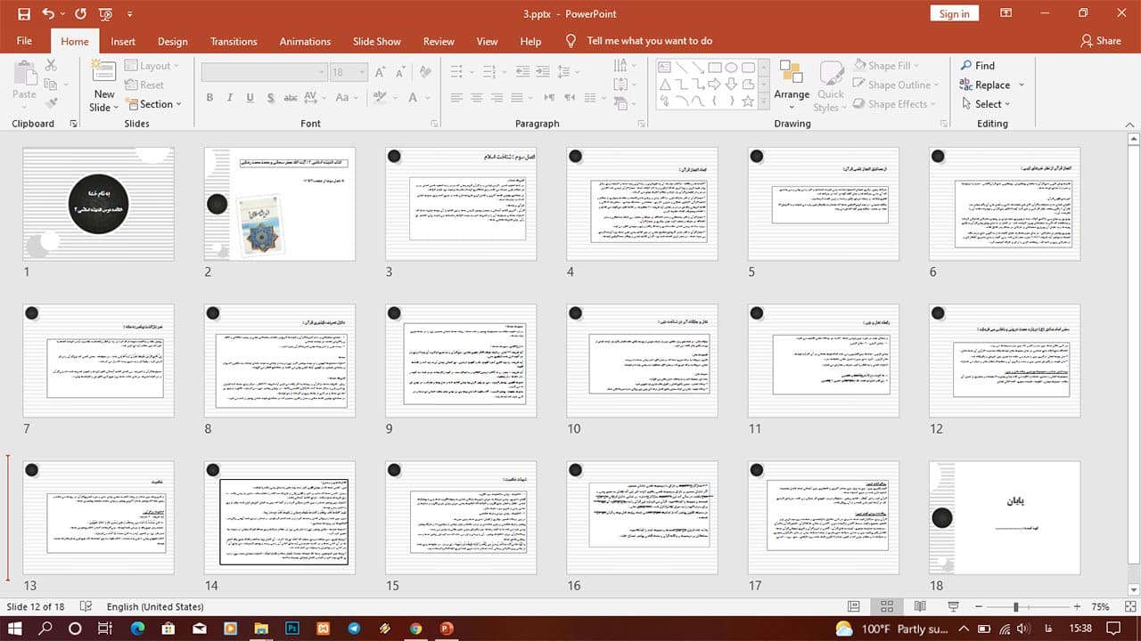The image size is (1141, 641).
Task: Click the New Slide icon
Action: click(103, 73)
